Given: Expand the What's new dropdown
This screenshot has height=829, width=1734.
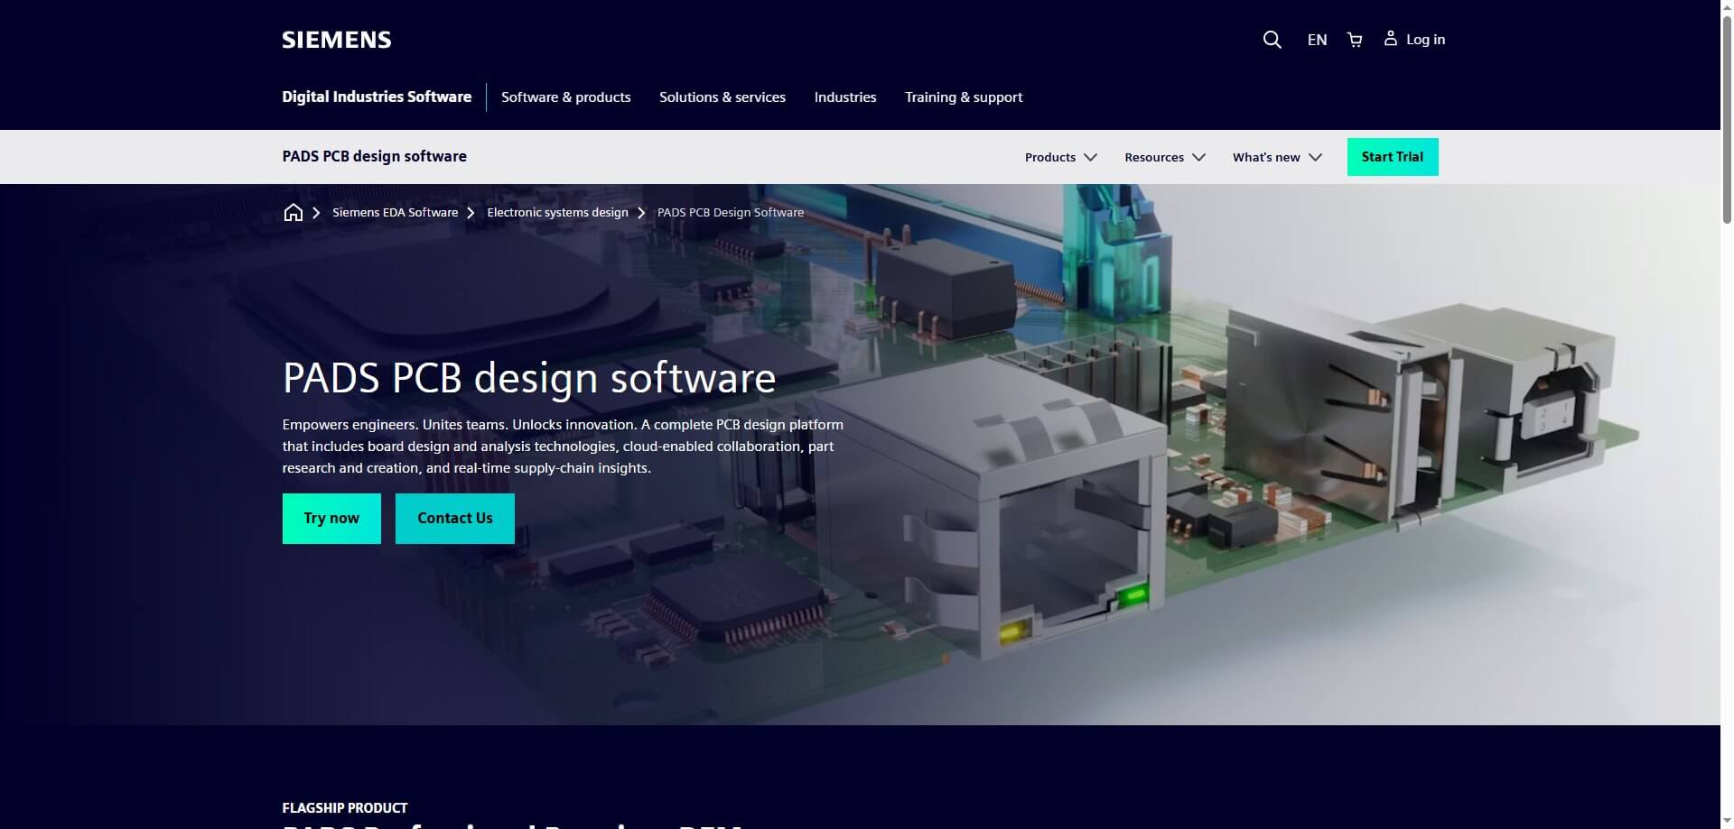Looking at the screenshot, I should [x=1277, y=157].
